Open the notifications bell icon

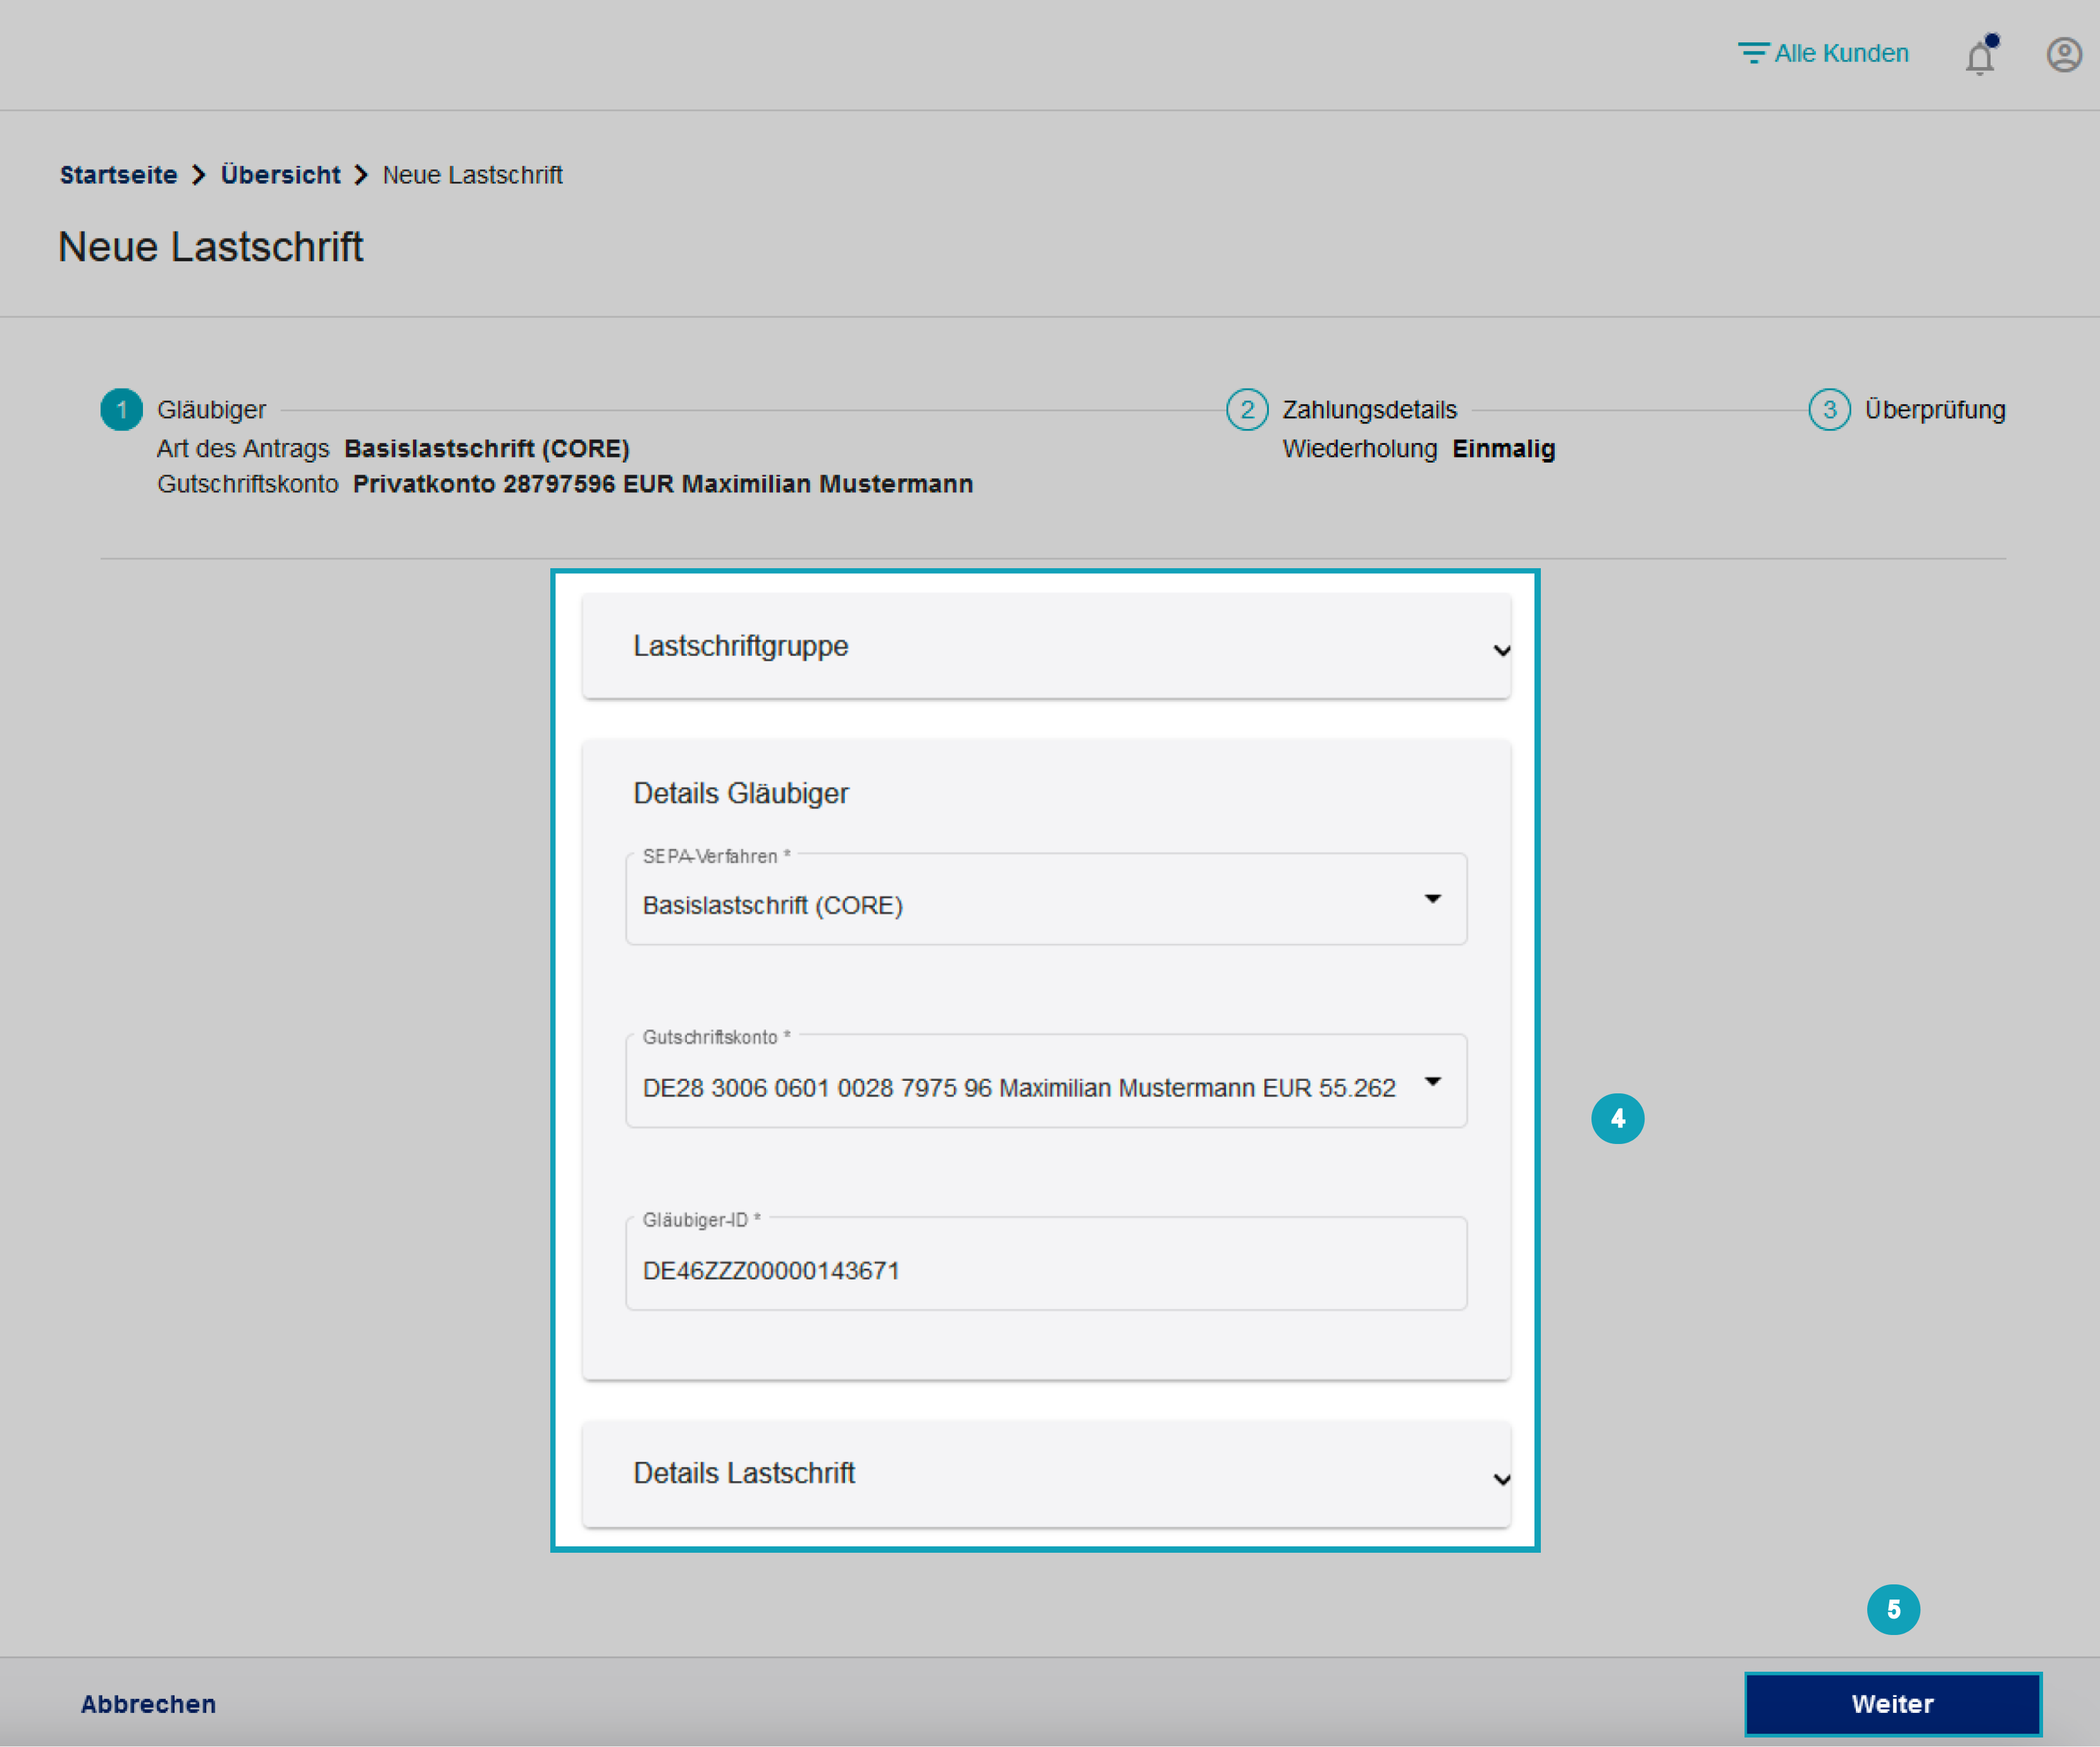point(1980,55)
